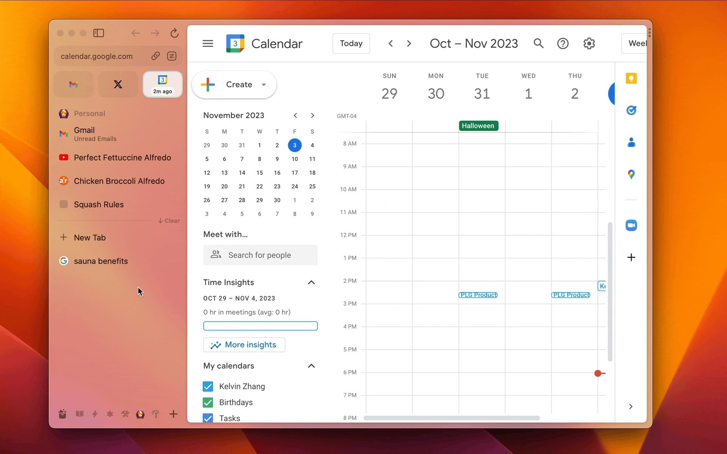The width and height of the screenshot is (727, 454).
Task: Toggle the Birthdays calendar visibility
Action: pyautogui.click(x=208, y=402)
